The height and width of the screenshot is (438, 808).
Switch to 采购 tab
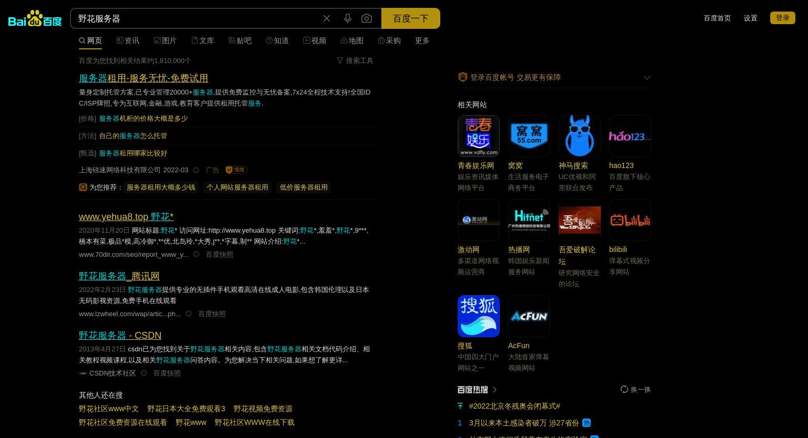(389, 40)
